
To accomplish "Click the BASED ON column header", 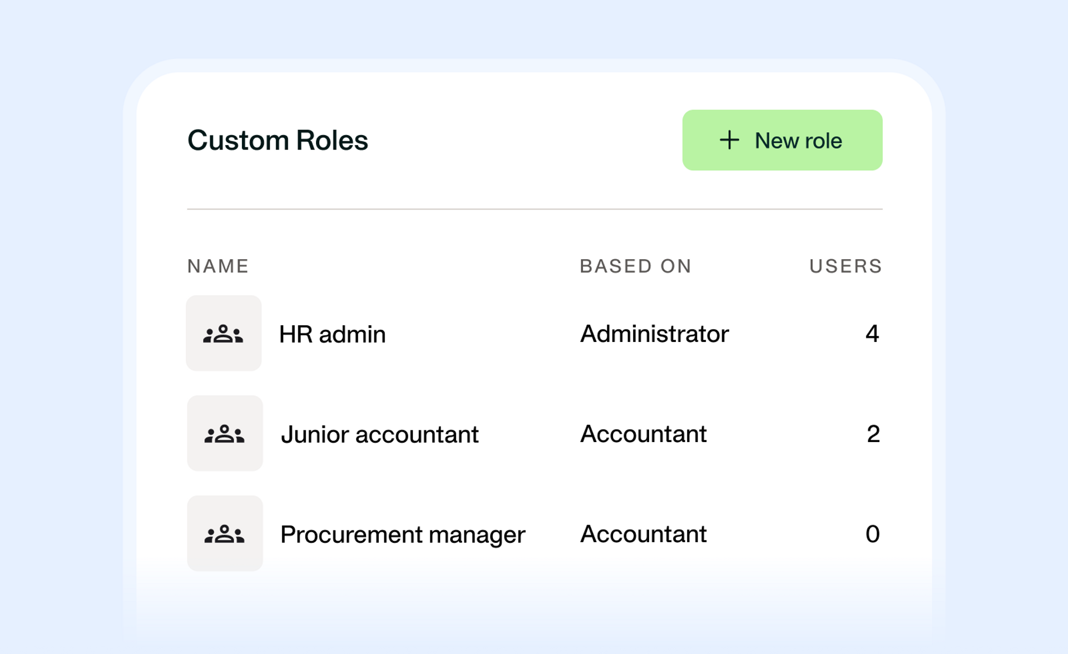I will [x=636, y=266].
